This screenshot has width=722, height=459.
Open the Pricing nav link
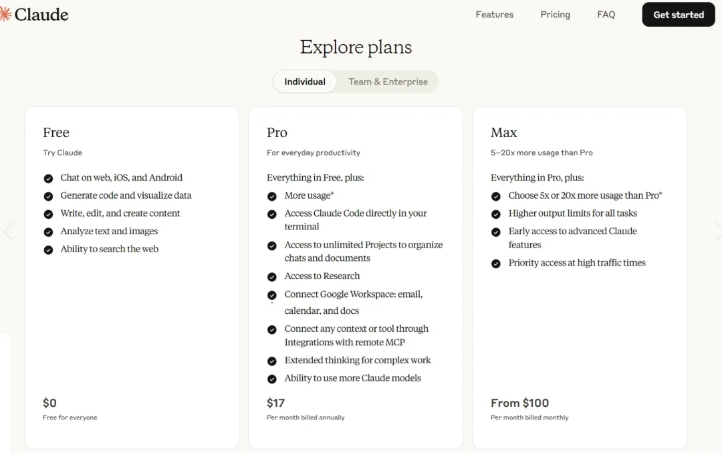point(555,14)
